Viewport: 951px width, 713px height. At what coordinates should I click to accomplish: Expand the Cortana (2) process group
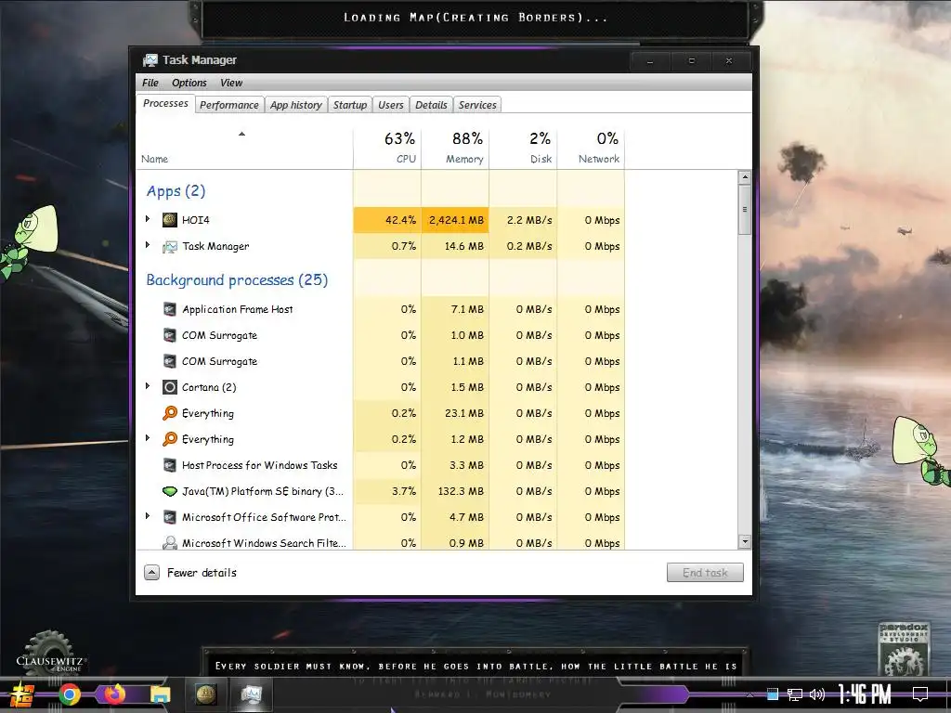click(148, 385)
